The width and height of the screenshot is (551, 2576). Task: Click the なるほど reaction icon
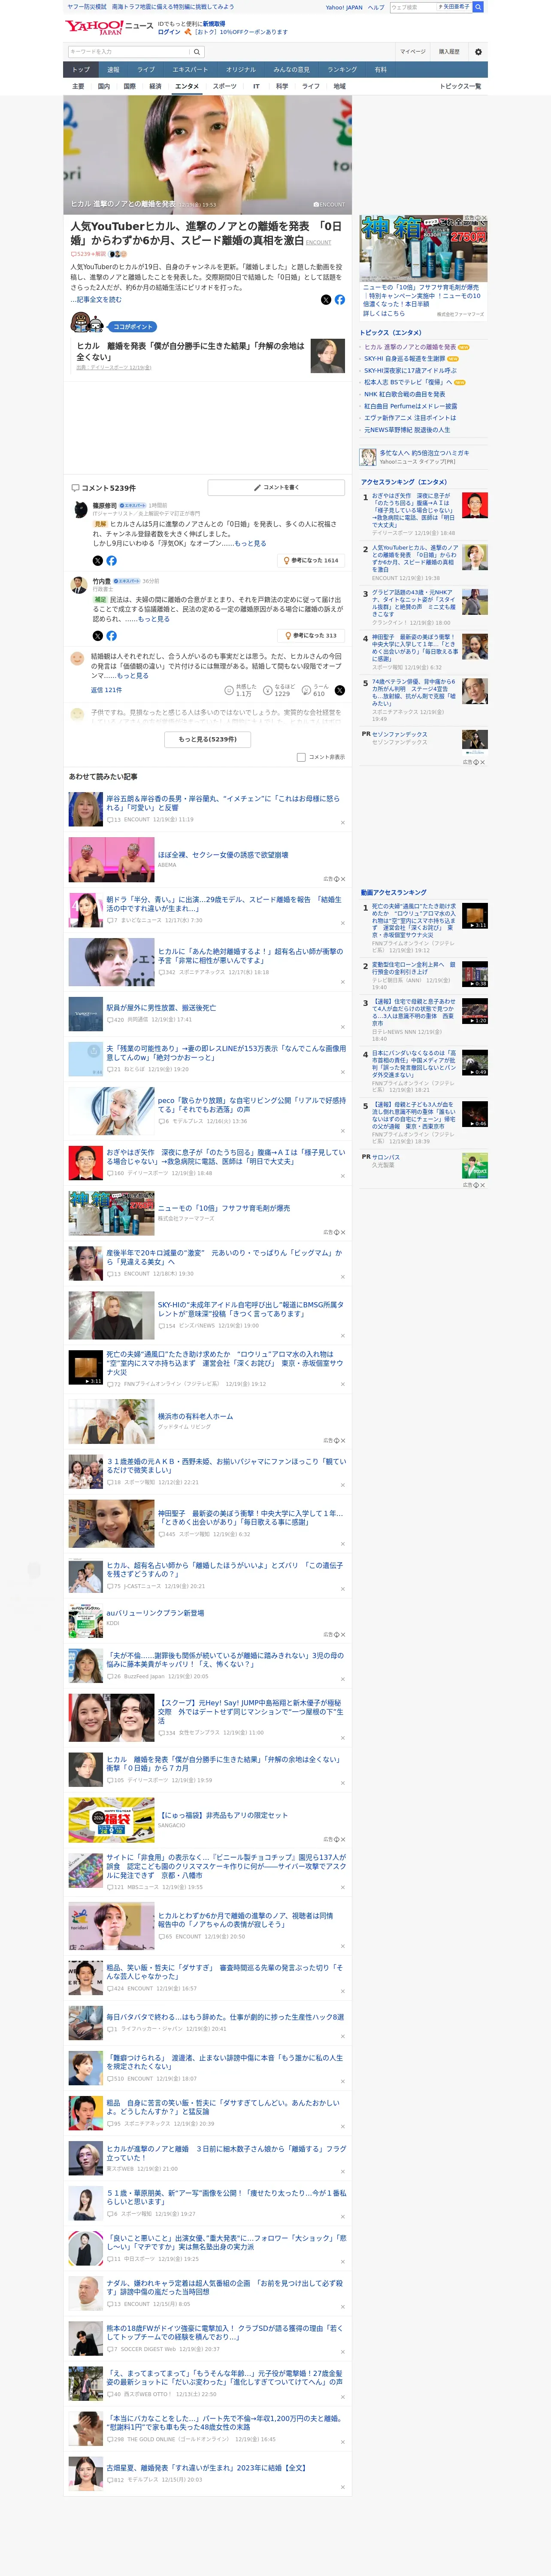[x=268, y=690]
